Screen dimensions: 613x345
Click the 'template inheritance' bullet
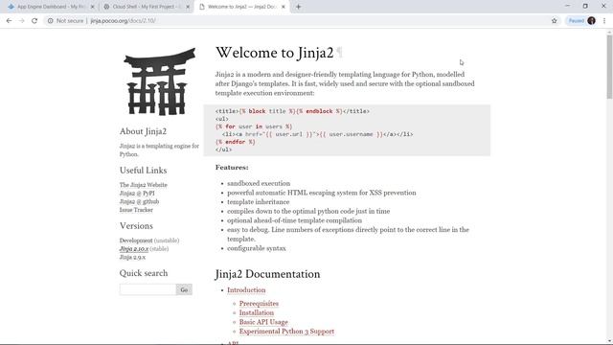coord(259,202)
